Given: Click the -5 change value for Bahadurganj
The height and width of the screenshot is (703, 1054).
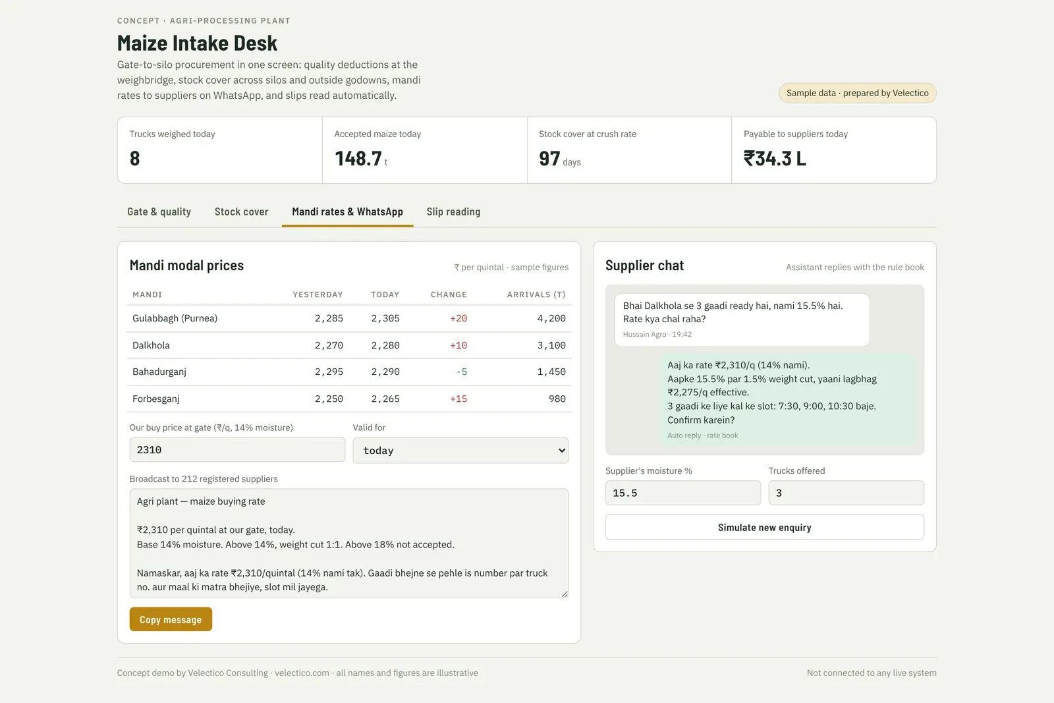Looking at the screenshot, I should pos(462,372).
